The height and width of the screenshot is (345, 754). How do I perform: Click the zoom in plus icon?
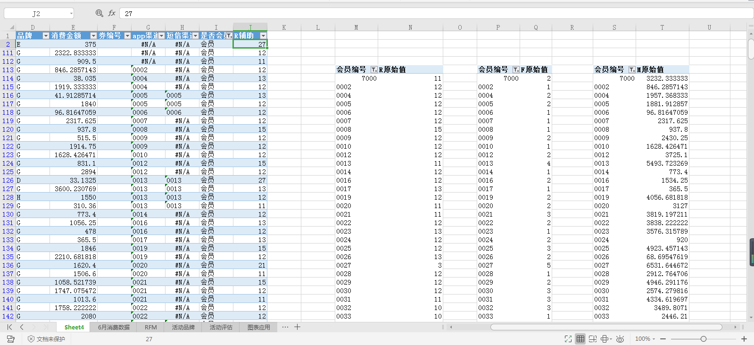(744, 339)
